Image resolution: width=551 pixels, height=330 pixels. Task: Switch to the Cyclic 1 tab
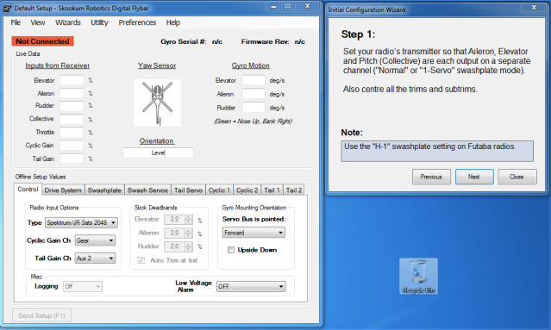[x=219, y=190]
